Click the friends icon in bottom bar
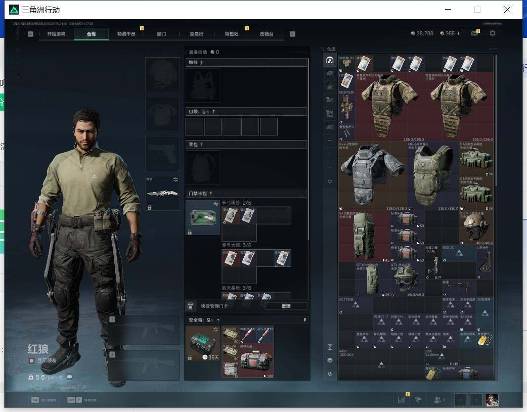The width and height of the screenshot is (527, 412). pos(437,399)
